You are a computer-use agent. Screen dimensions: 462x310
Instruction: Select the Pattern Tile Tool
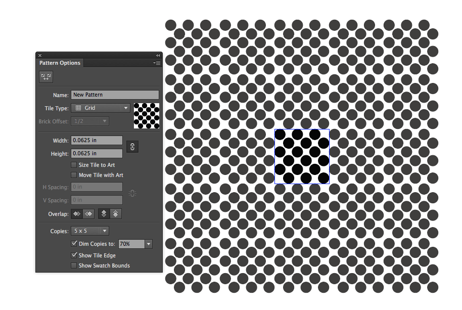tap(46, 76)
